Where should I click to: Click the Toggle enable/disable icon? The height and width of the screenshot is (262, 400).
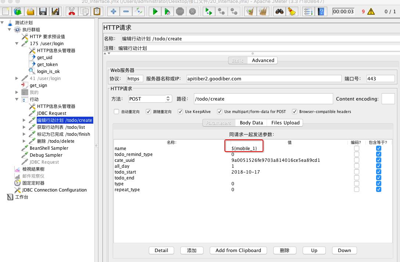click(138, 11)
